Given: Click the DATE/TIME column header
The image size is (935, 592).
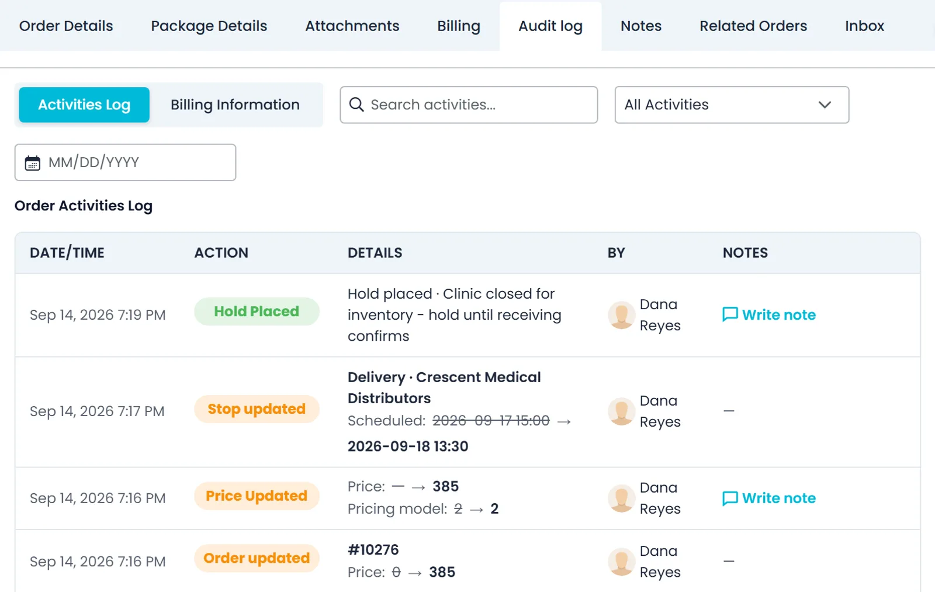Looking at the screenshot, I should pos(67,253).
